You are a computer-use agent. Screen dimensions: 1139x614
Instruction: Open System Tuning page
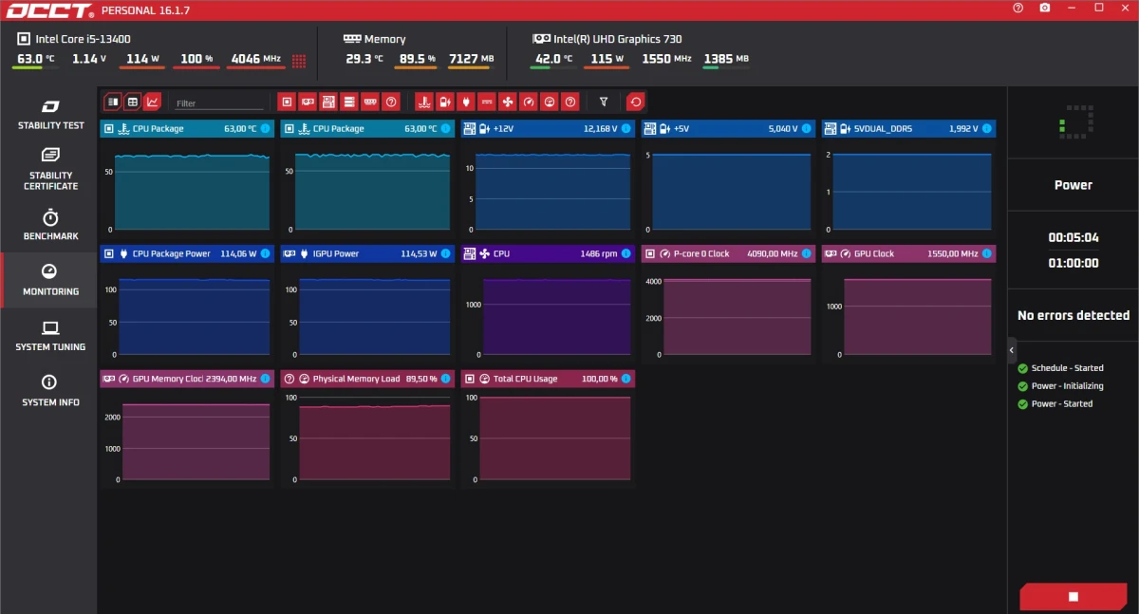click(x=50, y=335)
